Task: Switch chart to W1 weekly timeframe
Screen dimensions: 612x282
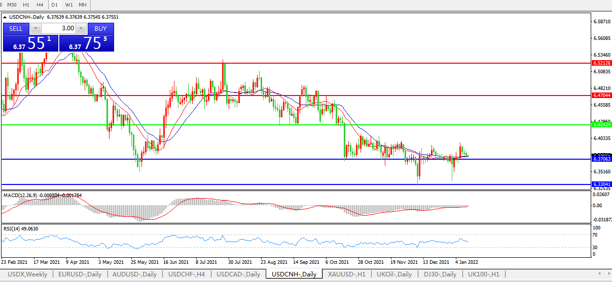Action: (x=69, y=5)
